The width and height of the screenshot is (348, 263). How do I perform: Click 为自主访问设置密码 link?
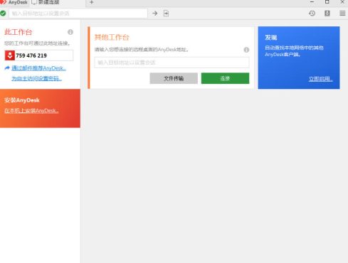pyautogui.click(x=37, y=78)
